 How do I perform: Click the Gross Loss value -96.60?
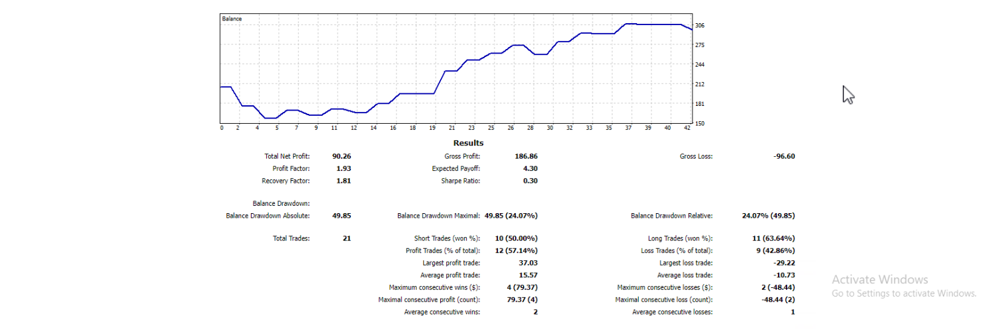coord(784,157)
